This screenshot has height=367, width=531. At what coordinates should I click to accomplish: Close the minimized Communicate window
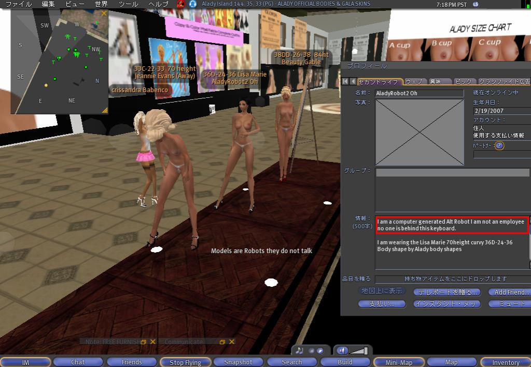pyautogui.click(x=232, y=342)
